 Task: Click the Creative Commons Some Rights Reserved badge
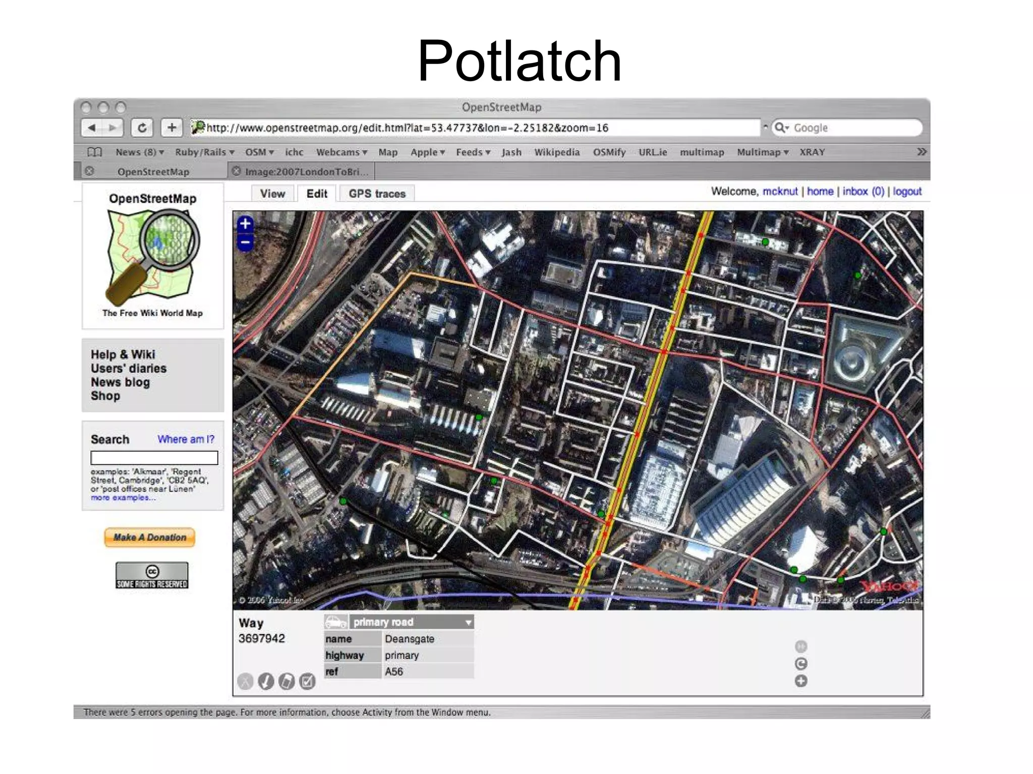[x=152, y=575]
